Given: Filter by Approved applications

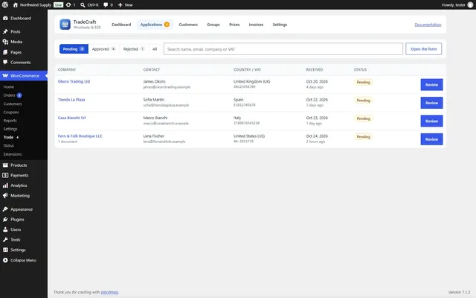Looking at the screenshot, I should point(103,49).
